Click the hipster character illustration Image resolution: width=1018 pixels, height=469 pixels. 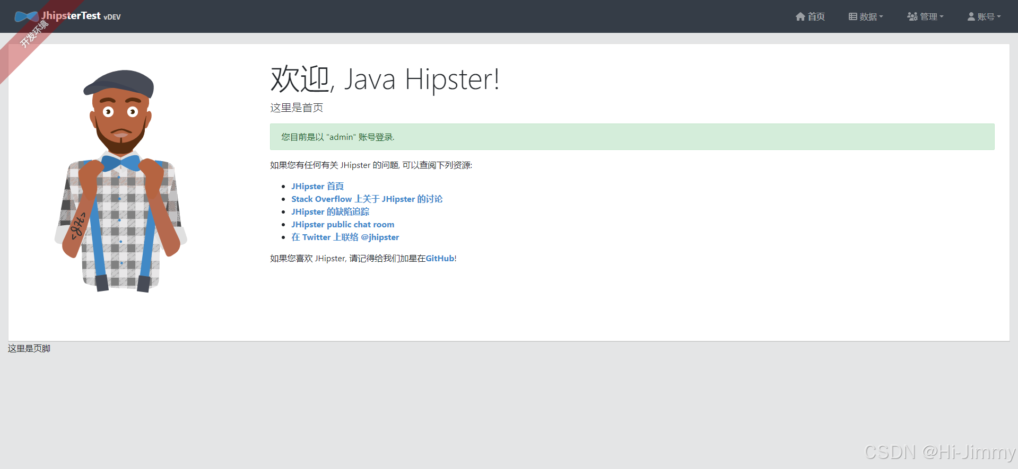click(x=121, y=181)
